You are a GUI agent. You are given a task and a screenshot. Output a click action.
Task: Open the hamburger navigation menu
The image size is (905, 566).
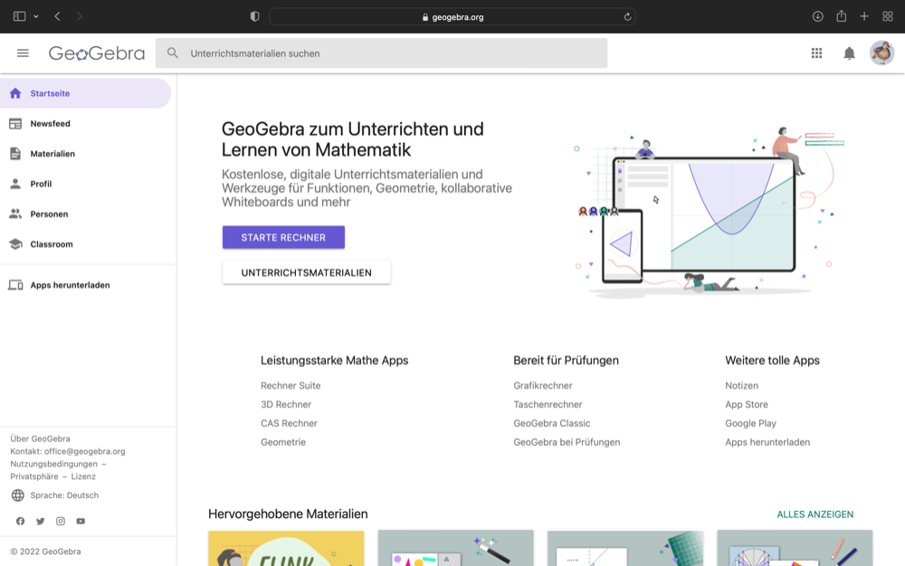click(x=24, y=53)
